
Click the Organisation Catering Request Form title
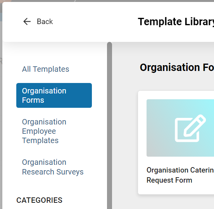coord(180,175)
